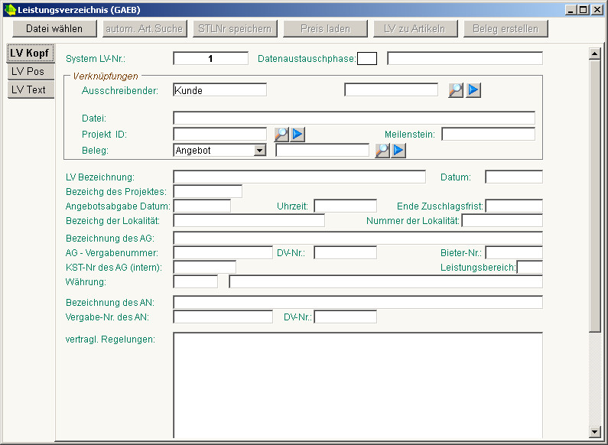Click the Beleg erstellen button
This screenshot has height=445, width=608.
[506, 29]
